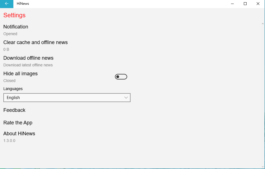Maximize the HiNews window

pos(245,4)
